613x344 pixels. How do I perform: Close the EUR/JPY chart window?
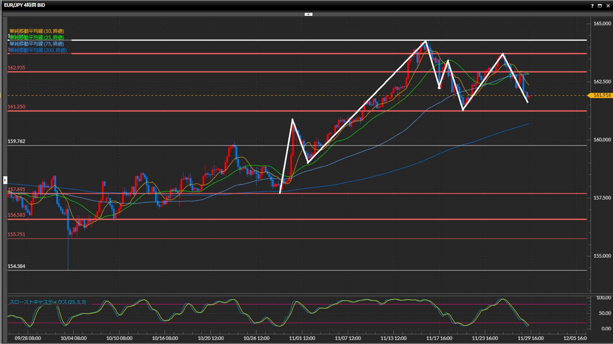[608, 6]
